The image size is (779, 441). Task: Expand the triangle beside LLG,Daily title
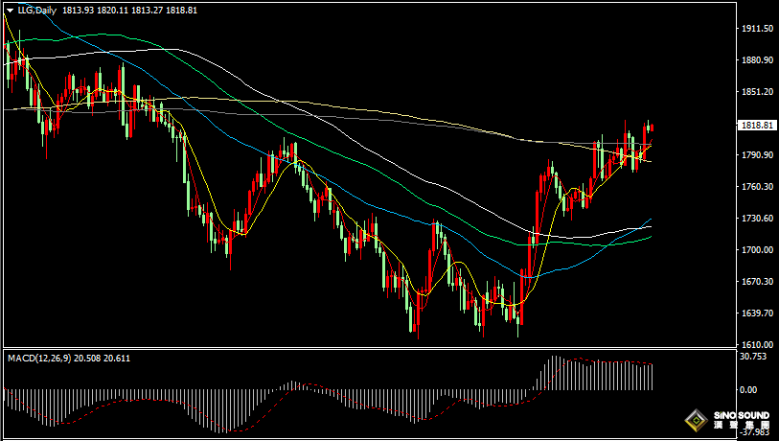(10, 11)
